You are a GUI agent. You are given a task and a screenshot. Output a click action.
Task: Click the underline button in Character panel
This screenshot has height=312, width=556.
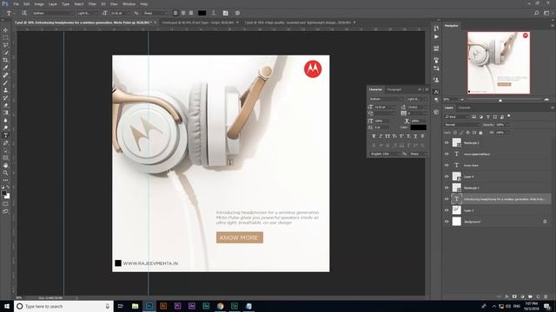(415, 136)
